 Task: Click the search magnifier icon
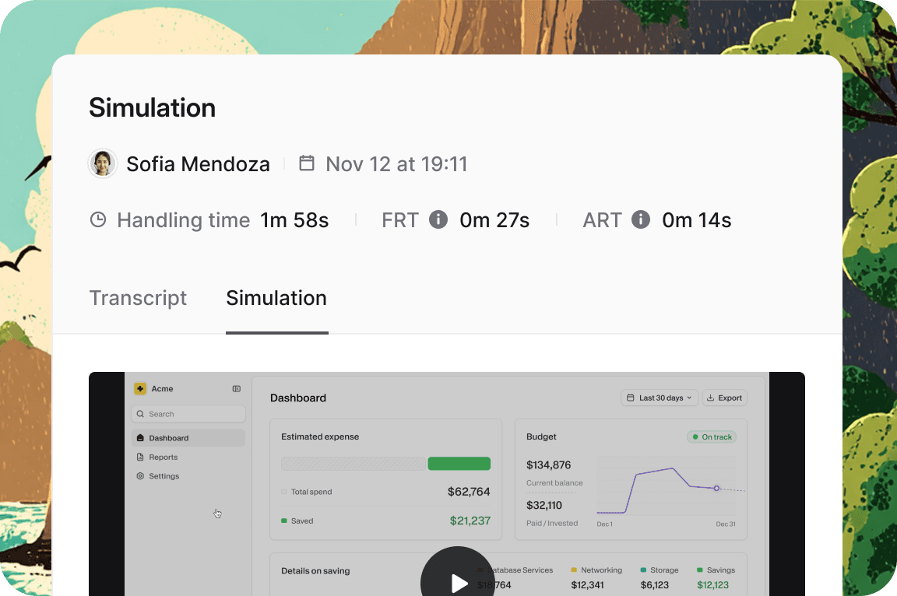point(140,414)
